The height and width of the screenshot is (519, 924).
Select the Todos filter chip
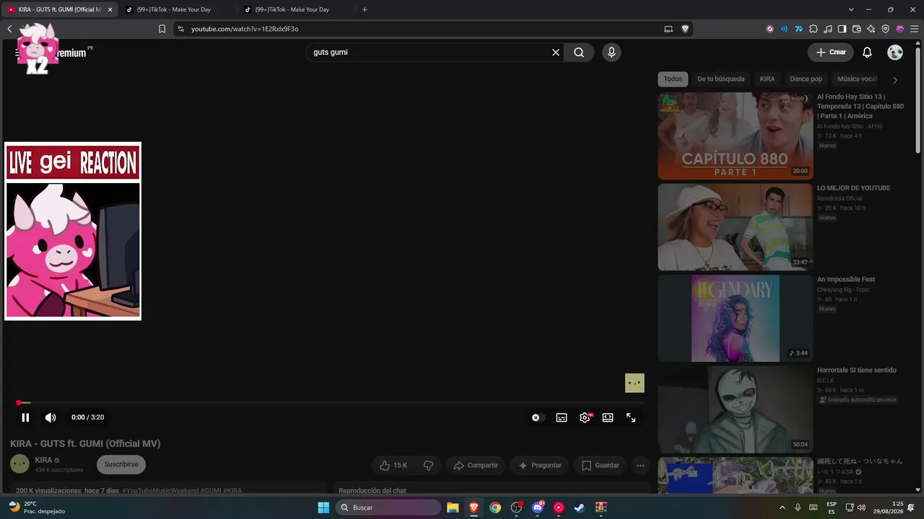[673, 79]
